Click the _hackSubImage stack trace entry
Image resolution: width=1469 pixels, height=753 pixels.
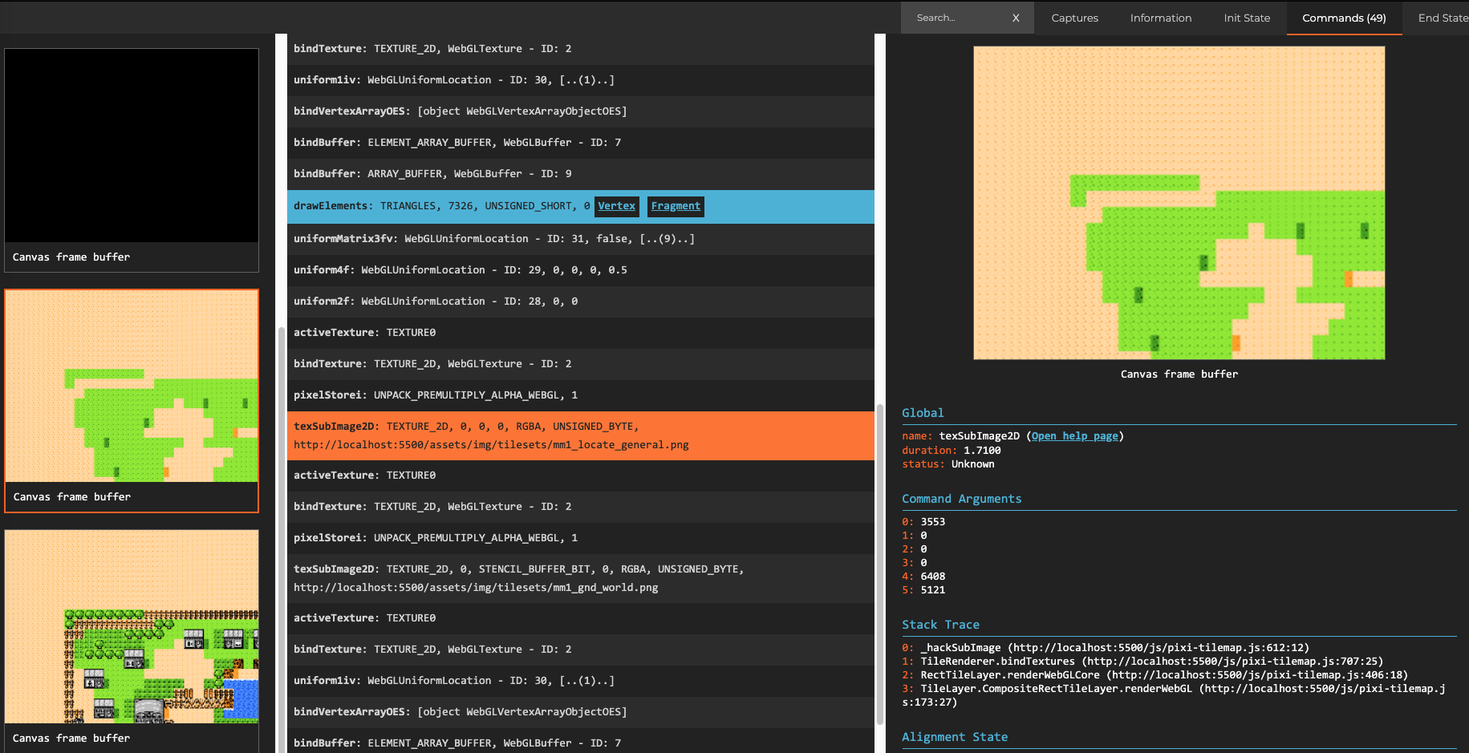1106,648
